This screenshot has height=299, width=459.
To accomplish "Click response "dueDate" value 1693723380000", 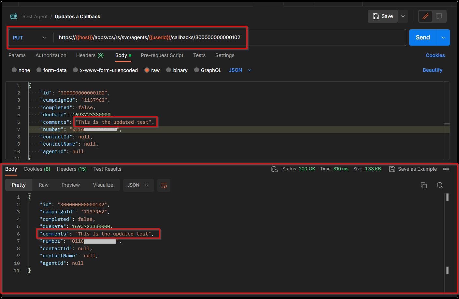I will point(91,227).
